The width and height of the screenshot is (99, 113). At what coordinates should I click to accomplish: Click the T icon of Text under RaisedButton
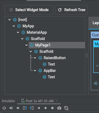pyautogui.click(x=44, y=64)
